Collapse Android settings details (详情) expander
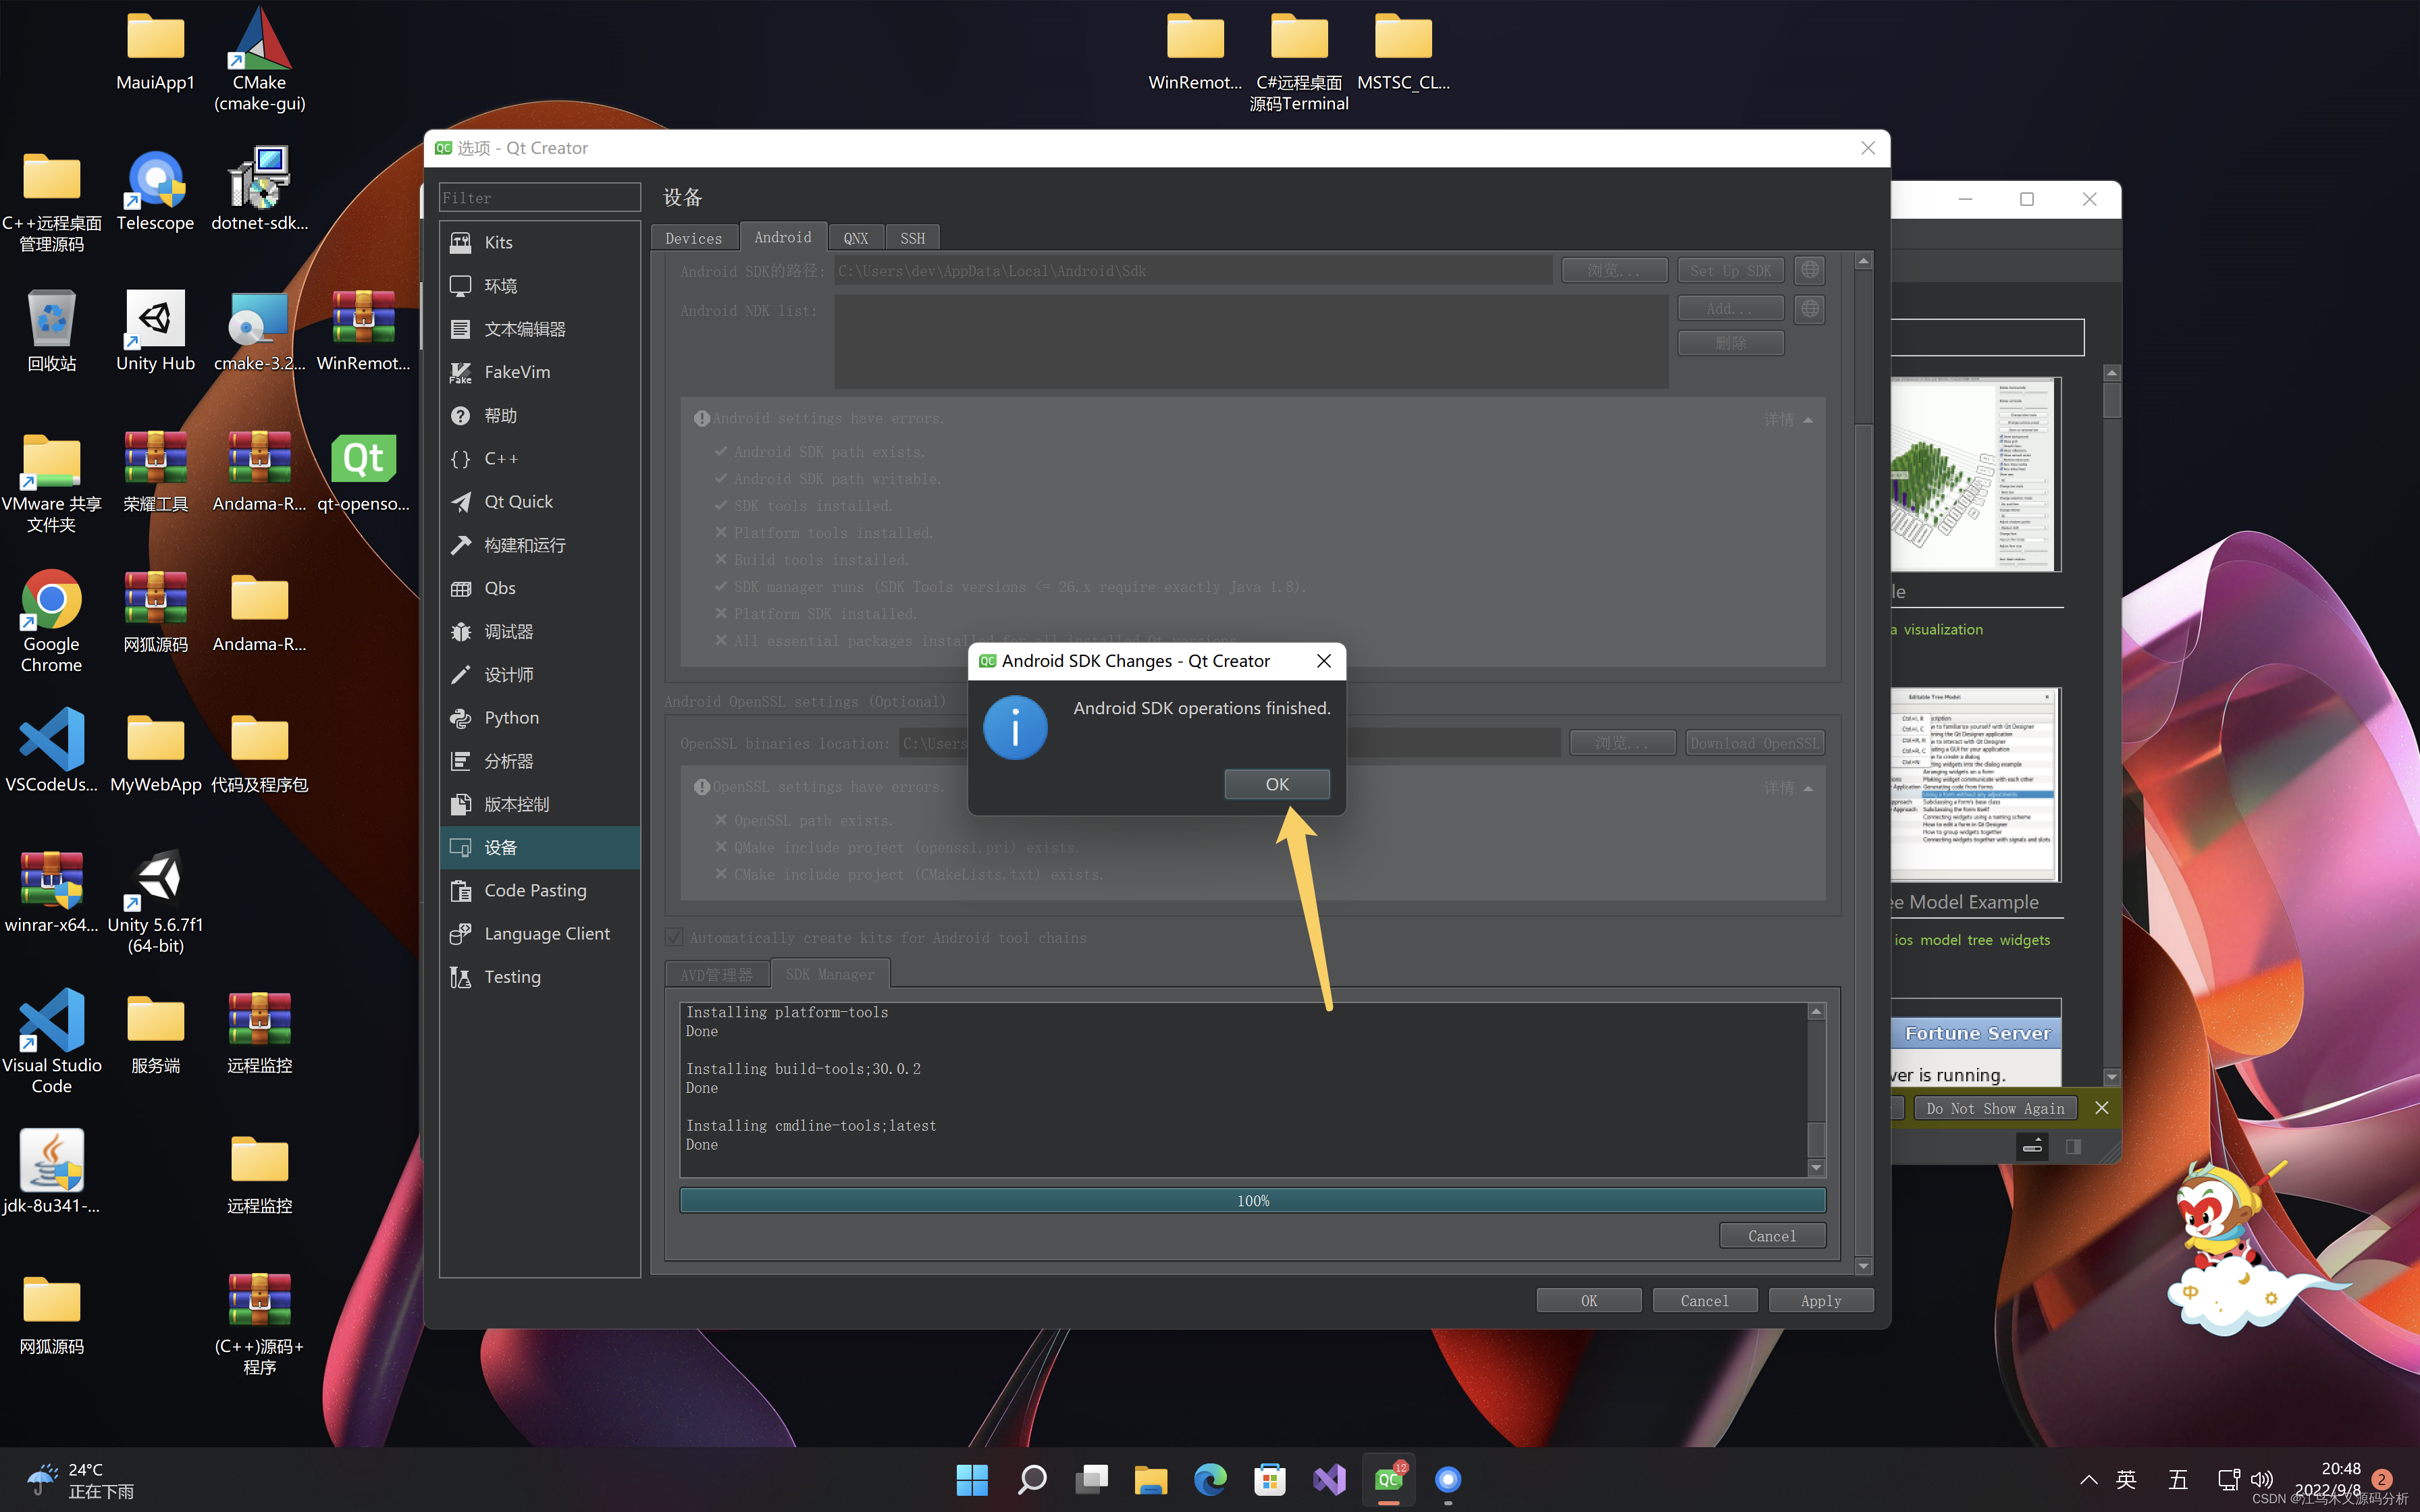 [1788, 419]
